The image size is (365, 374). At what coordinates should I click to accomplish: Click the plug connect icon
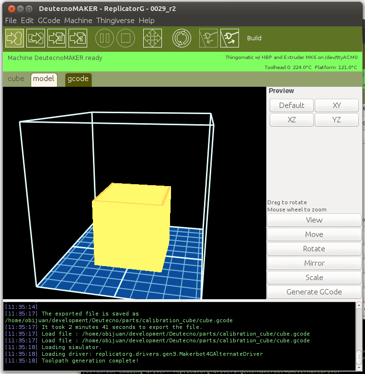(229, 38)
